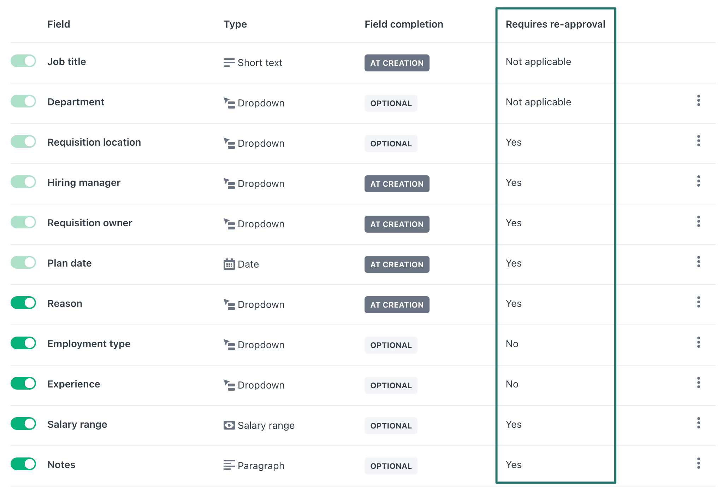This screenshot has width=722, height=490.
Task: Open the options menu for Salary range row
Action: (x=699, y=423)
